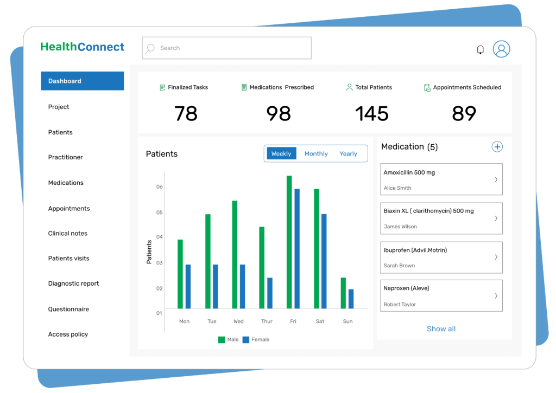The width and height of the screenshot is (556, 393).
Task: Click the Show all medications link
Action: 441,328
